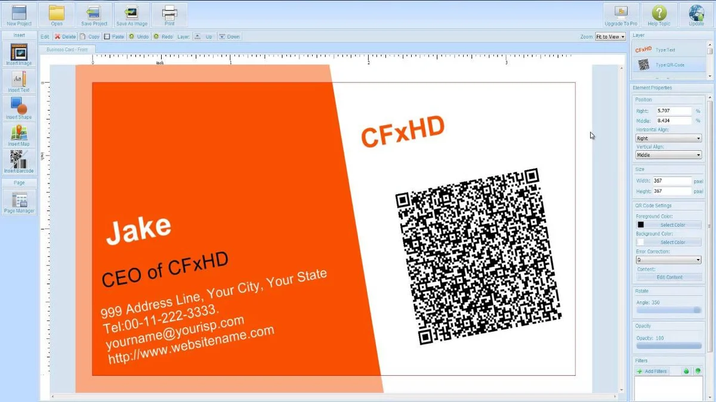Select the Insert Image tool
This screenshot has height=402, width=716.
pyautogui.click(x=19, y=54)
